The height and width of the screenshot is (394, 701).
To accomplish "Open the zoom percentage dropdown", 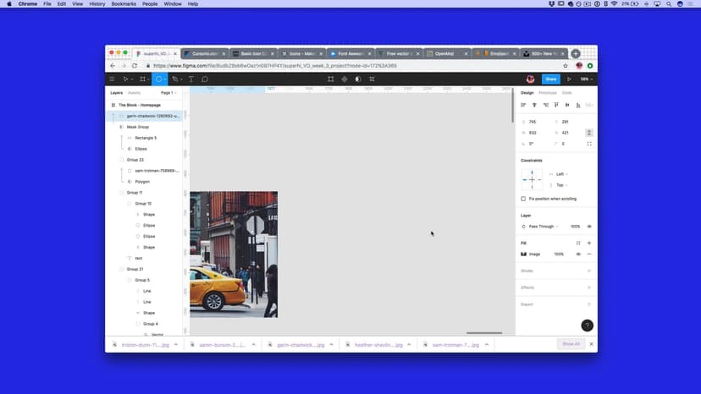I will (587, 79).
